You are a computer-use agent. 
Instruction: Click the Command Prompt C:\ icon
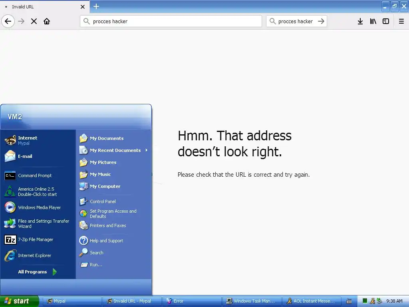pos(10,175)
